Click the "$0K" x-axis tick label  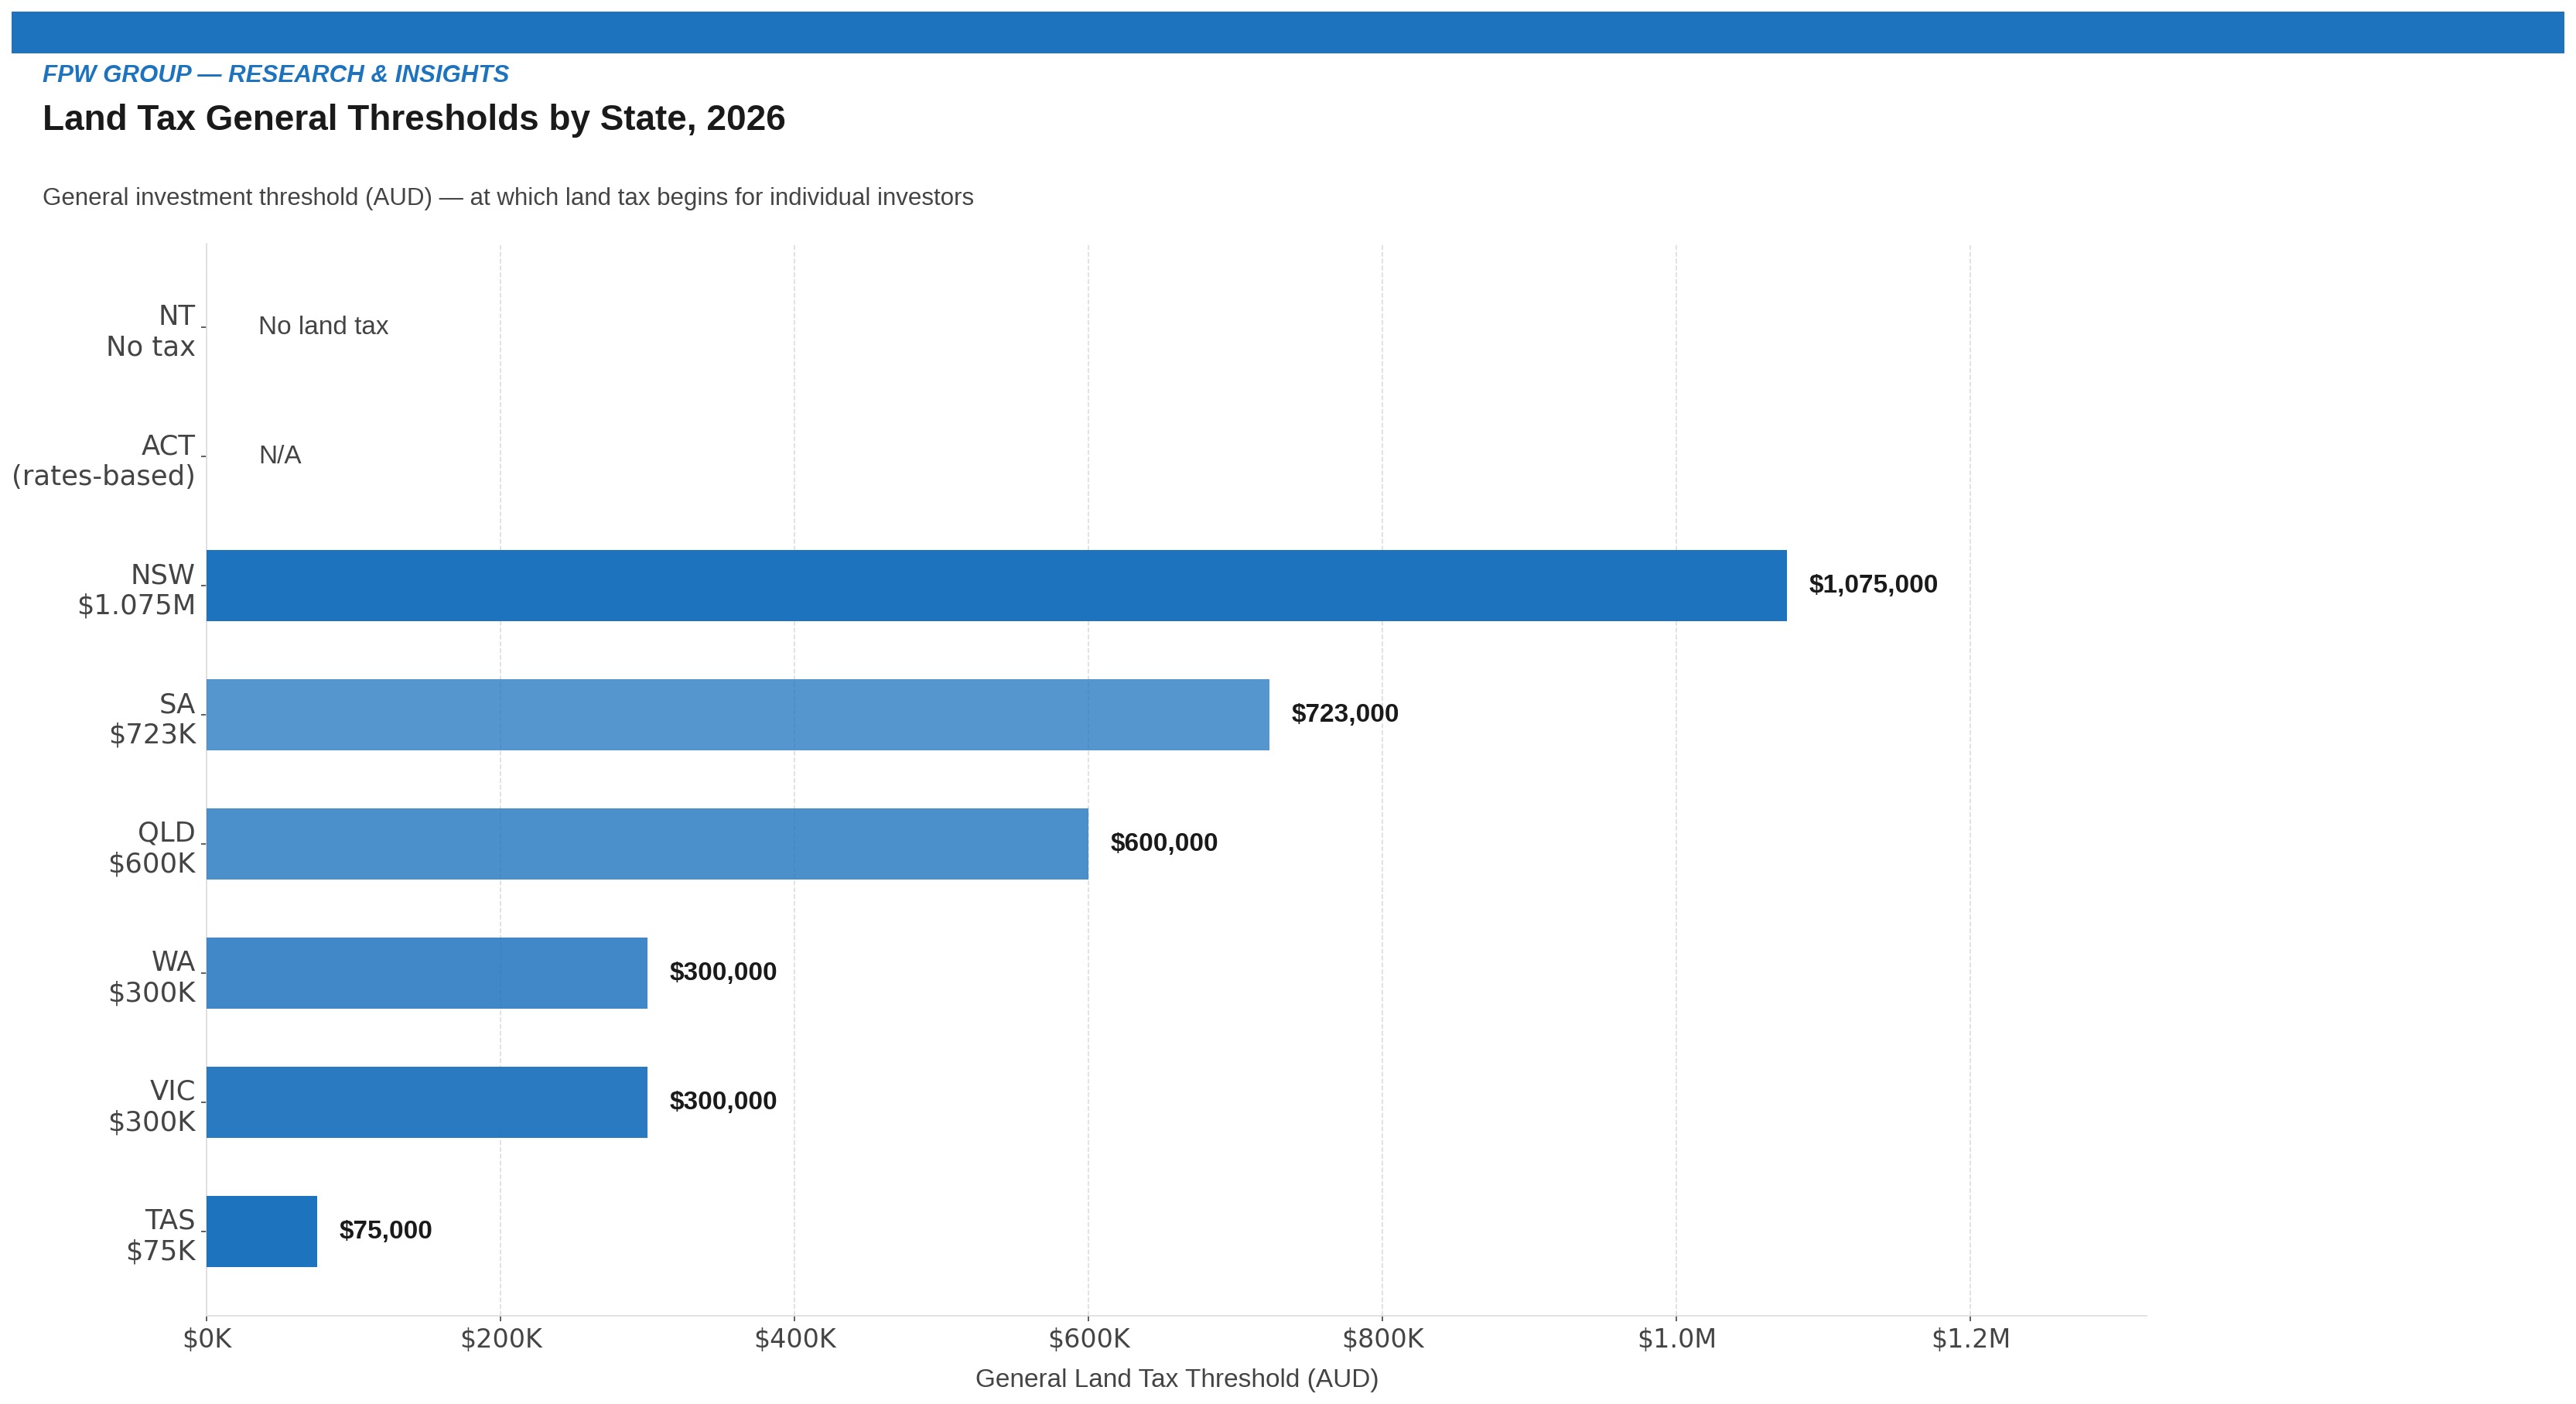tap(207, 1338)
